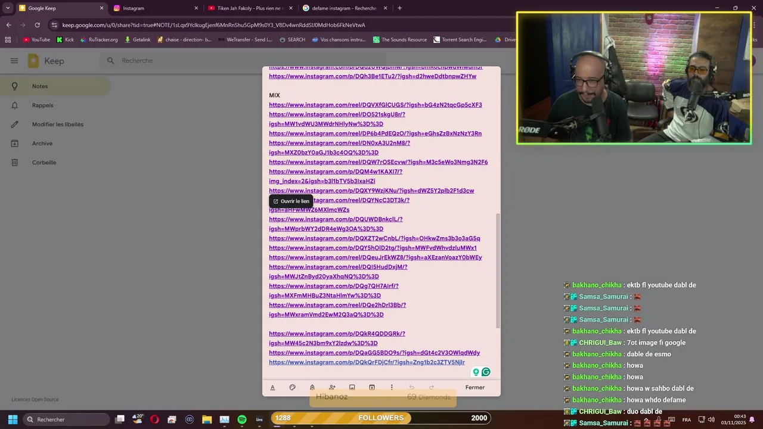
Task: Click the green Grammarly icon
Action: 486,372
